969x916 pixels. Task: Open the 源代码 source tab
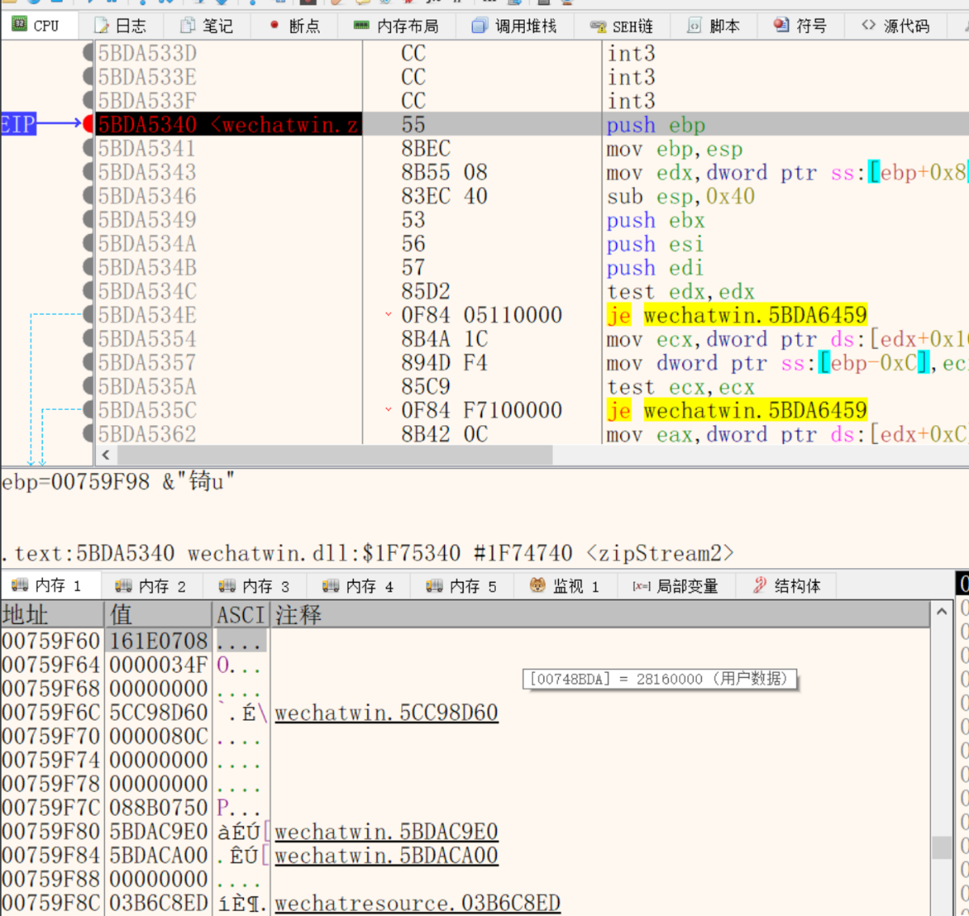click(x=896, y=26)
